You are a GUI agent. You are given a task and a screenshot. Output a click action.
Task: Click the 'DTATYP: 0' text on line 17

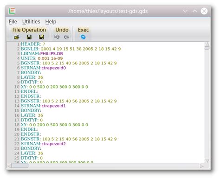(32, 120)
